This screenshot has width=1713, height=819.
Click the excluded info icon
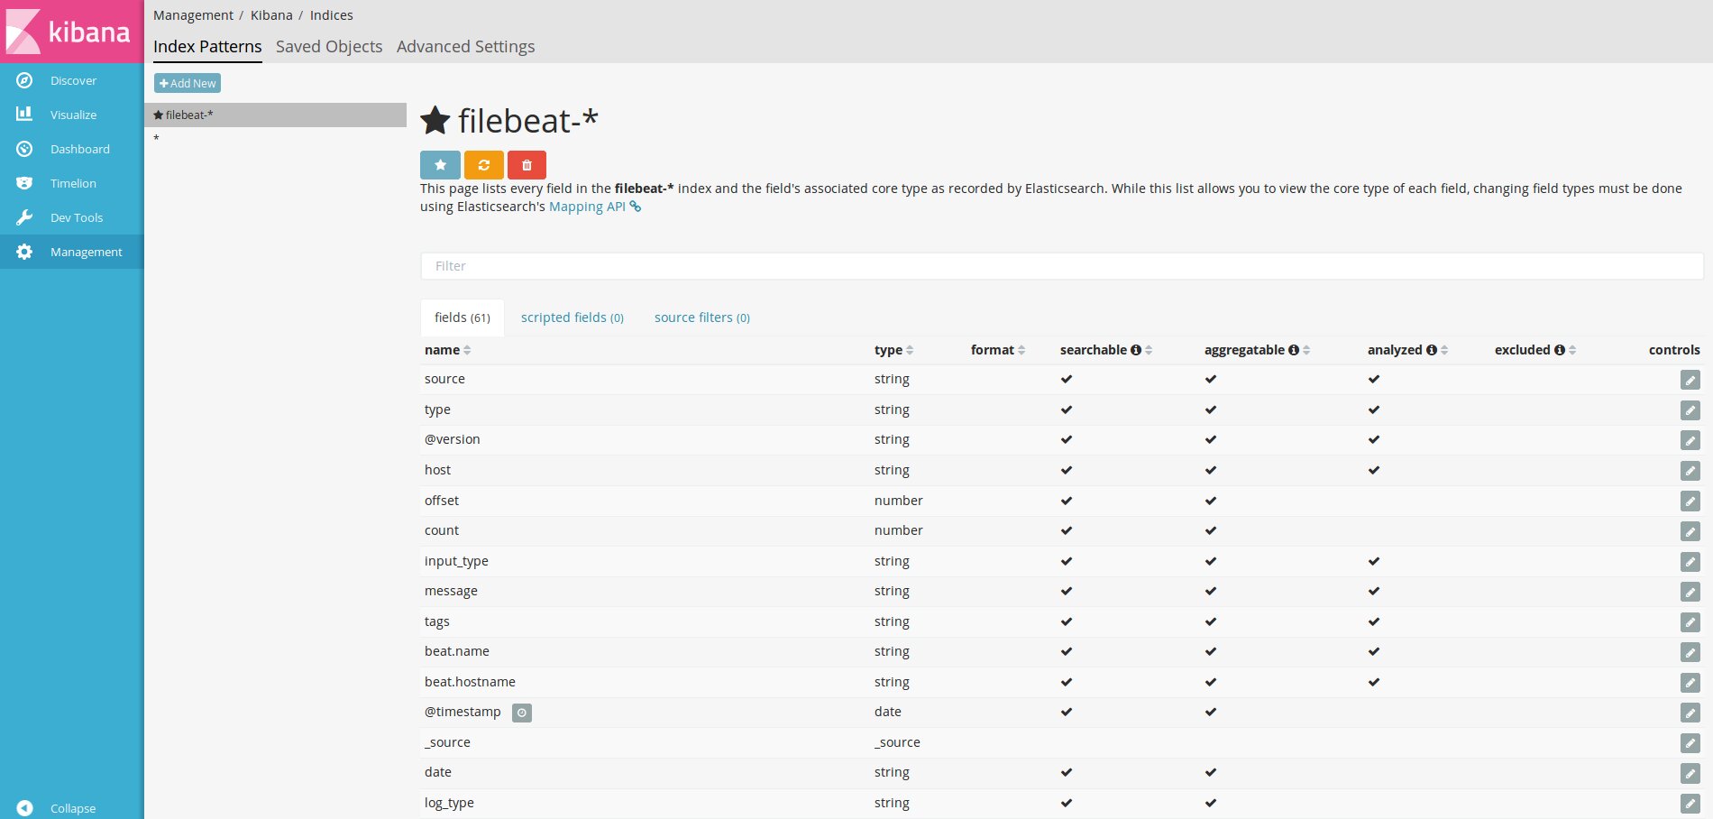[x=1560, y=350]
